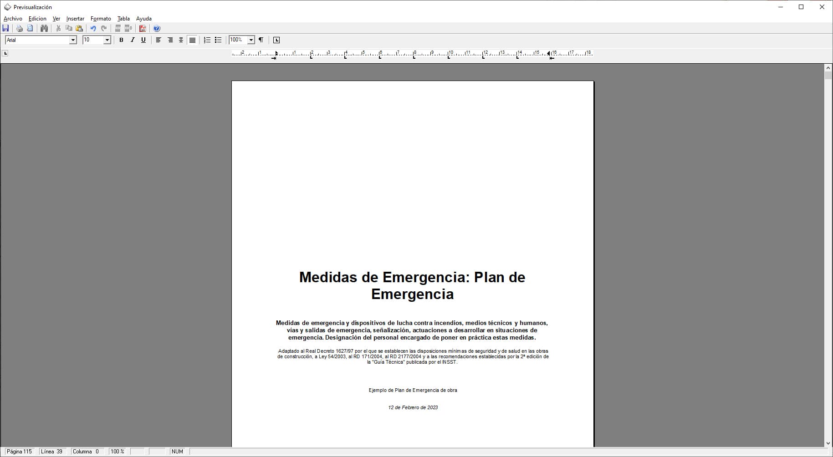The image size is (833, 457).
Task: Center align text
Action: (181, 40)
